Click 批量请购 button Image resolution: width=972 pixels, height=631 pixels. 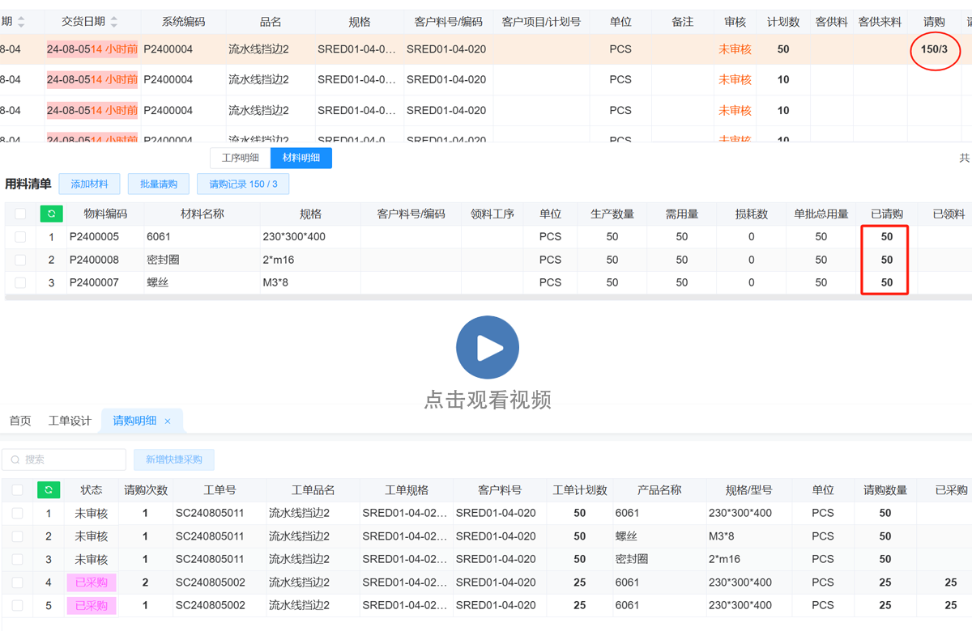(x=158, y=184)
